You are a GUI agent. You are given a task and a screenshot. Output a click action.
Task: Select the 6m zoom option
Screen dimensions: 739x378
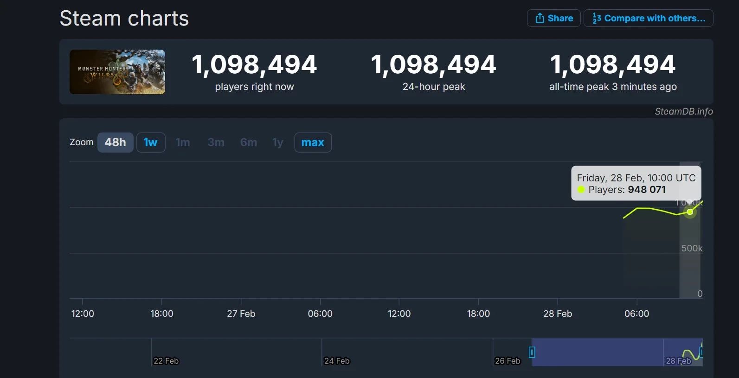coord(249,142)
